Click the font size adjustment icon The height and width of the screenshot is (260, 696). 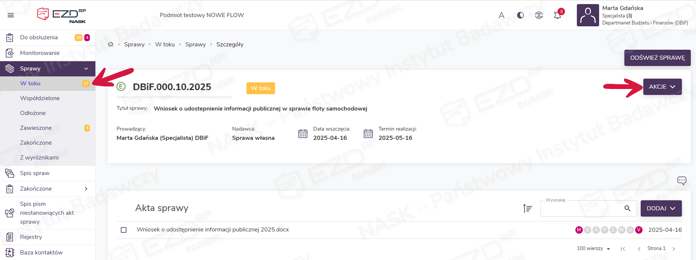501,15
